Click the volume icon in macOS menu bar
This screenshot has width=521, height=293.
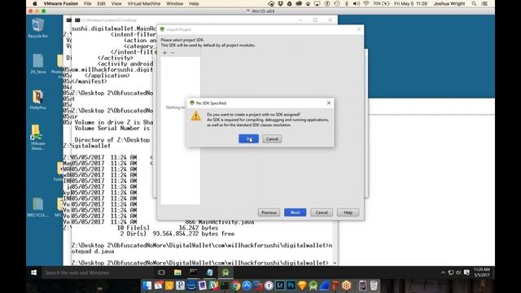tap(357, 3)
